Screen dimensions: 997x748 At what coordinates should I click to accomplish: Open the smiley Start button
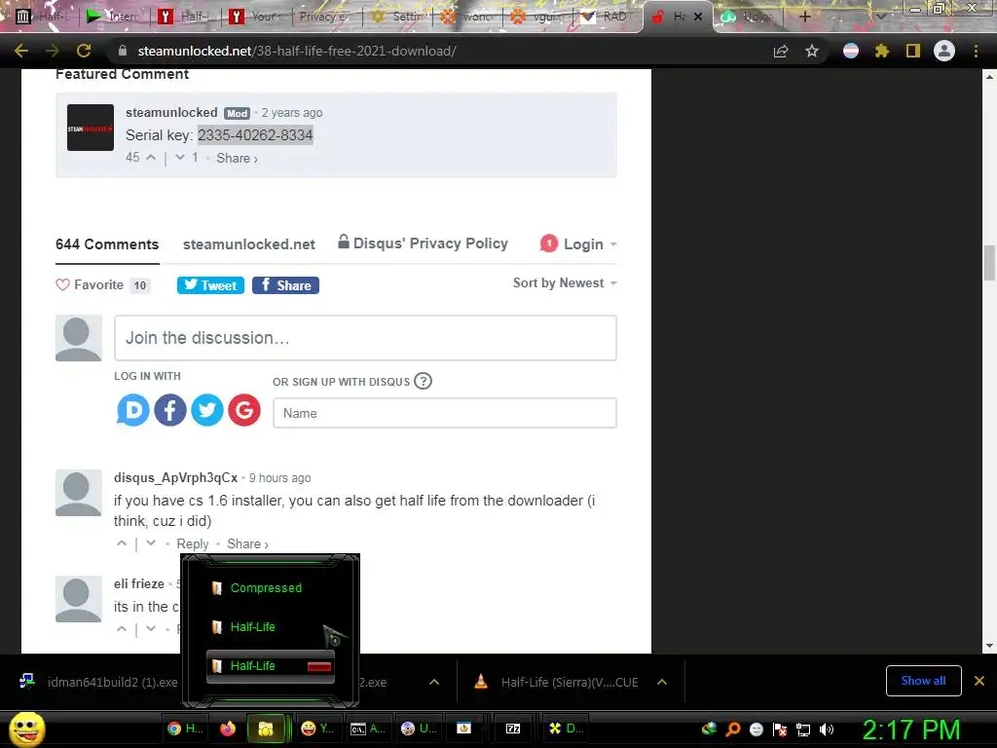pyautogui.click(x=27, y=729)
